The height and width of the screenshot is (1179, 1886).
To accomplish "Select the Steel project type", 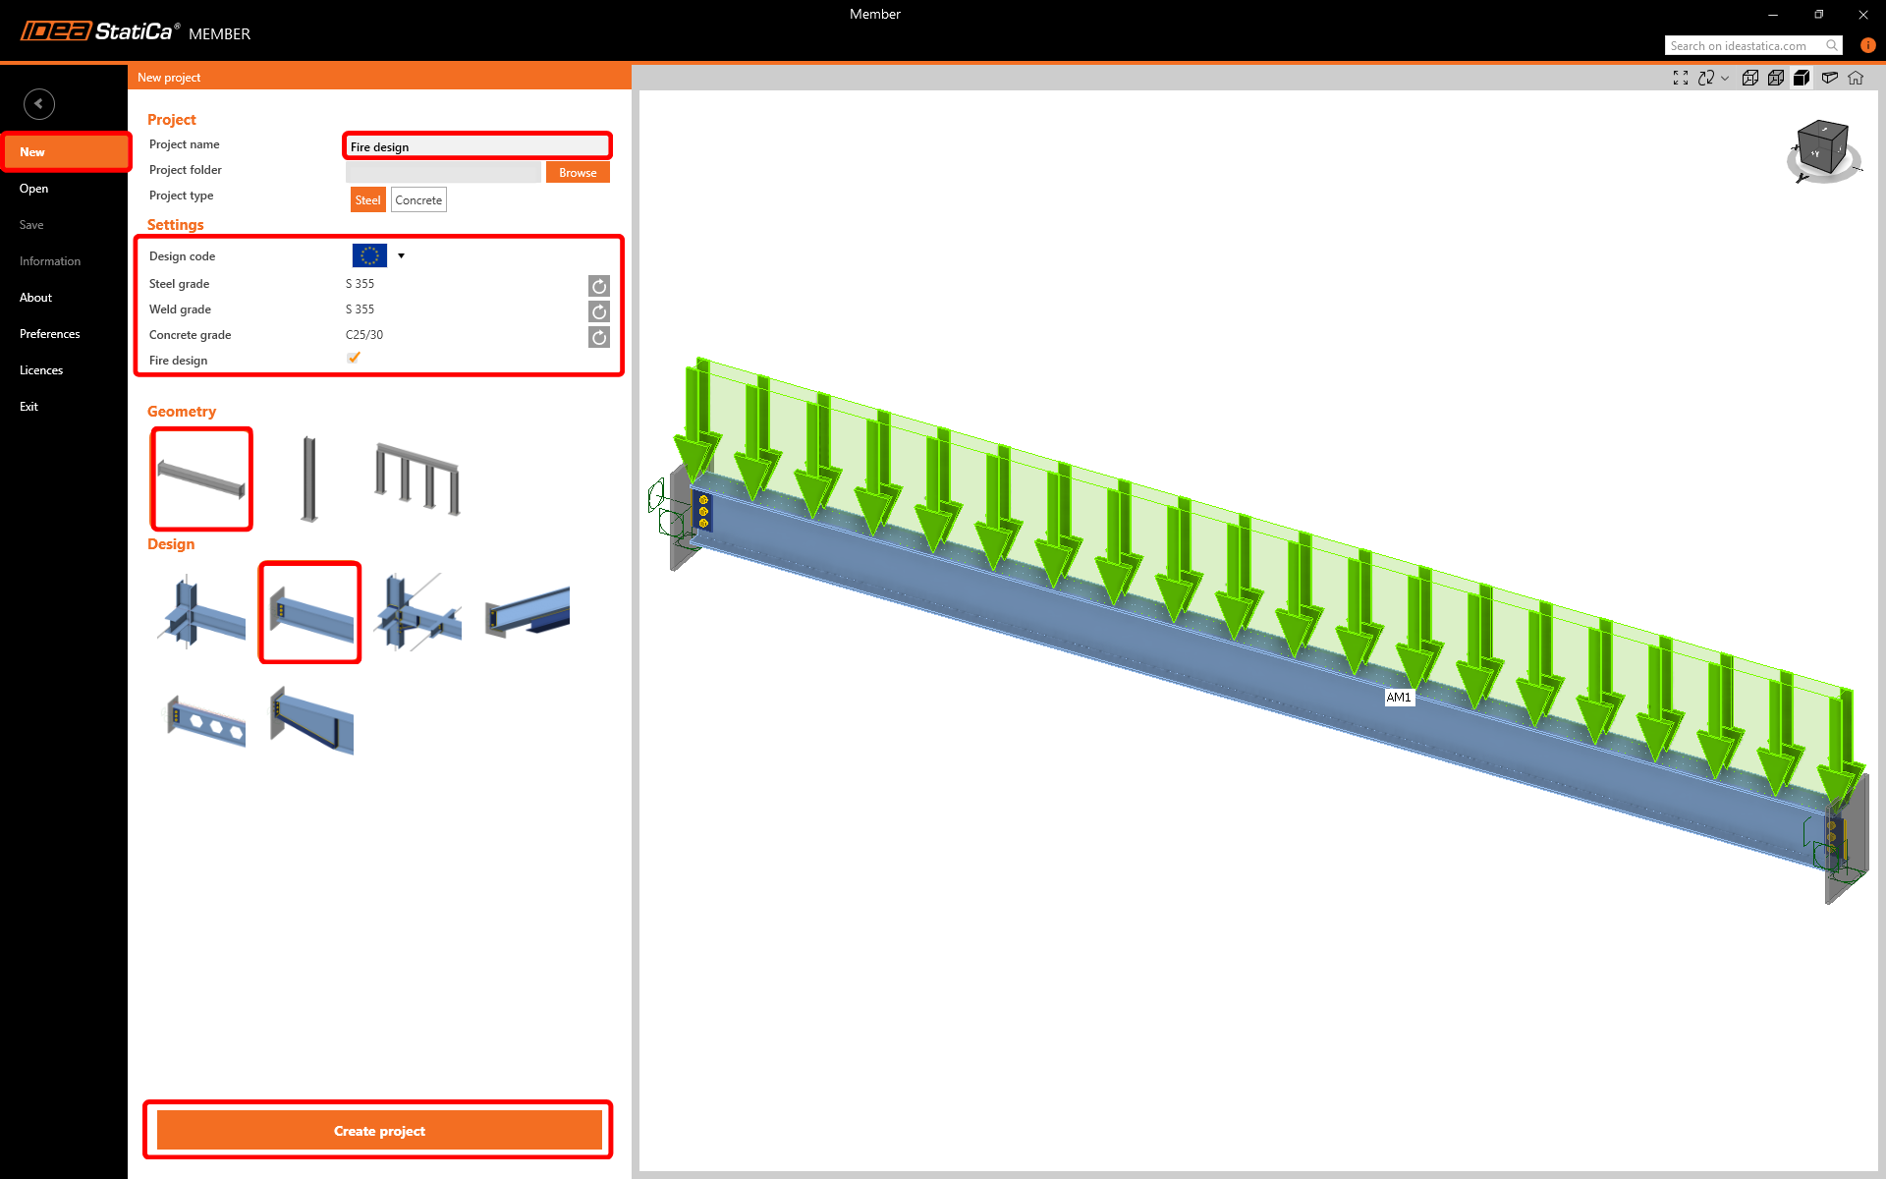I will click(367, 200).
